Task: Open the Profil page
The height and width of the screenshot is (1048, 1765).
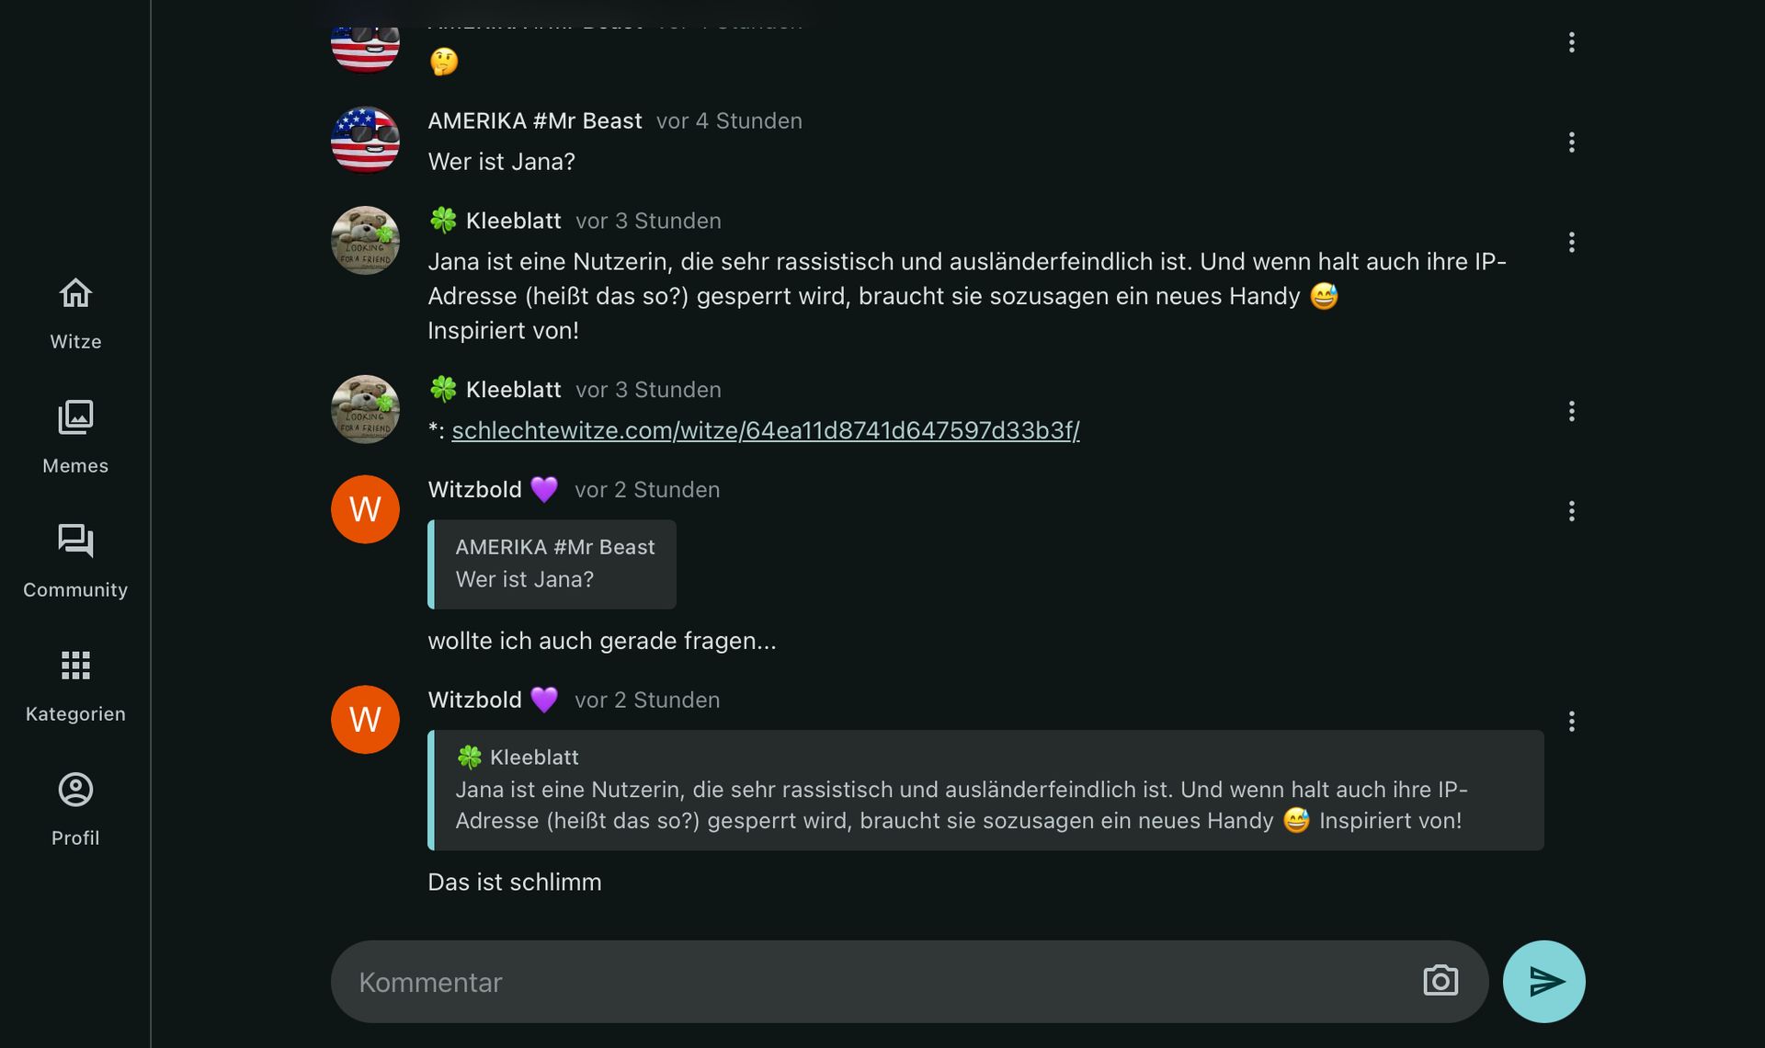Action: [x=75, y=810]
